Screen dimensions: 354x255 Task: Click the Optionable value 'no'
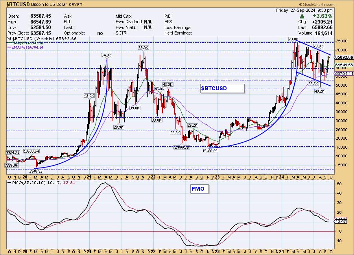100,33
